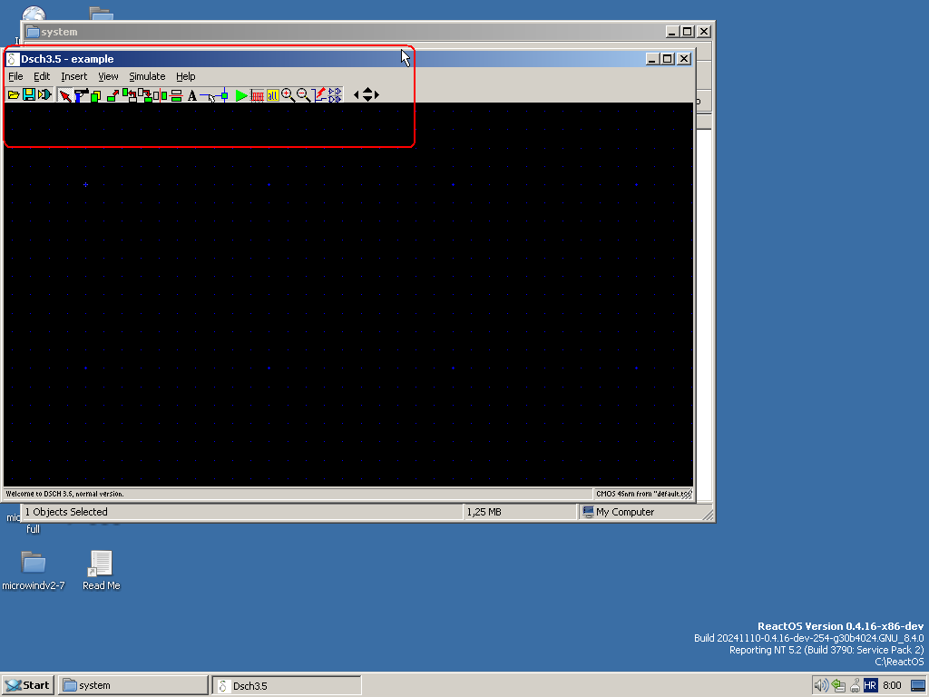Click the safely remove hardware tray icon
Viewport: 929px width, 697px height.
(x=855, y=685)
